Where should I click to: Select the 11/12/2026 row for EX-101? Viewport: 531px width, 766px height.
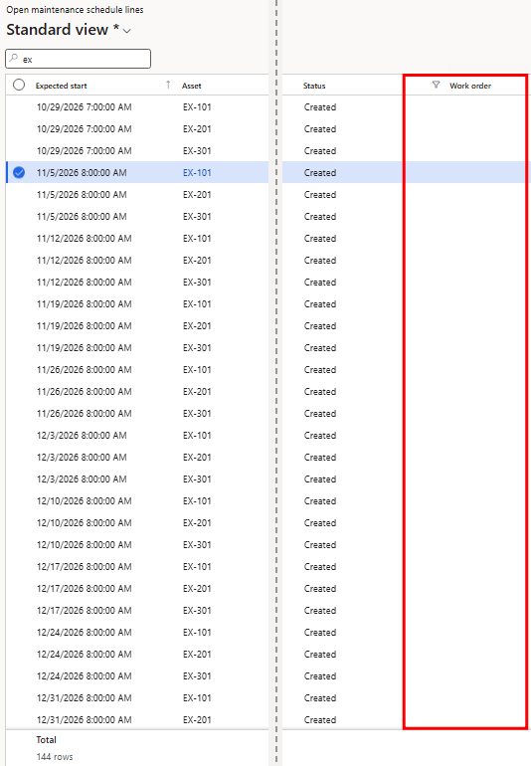point(84,239)
